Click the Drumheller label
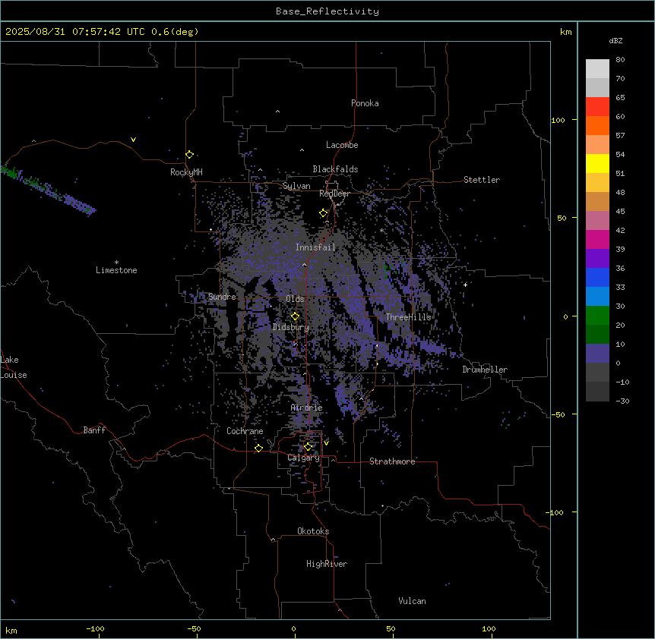The height and width of the screenshot is (639, 655). (485, 370)
